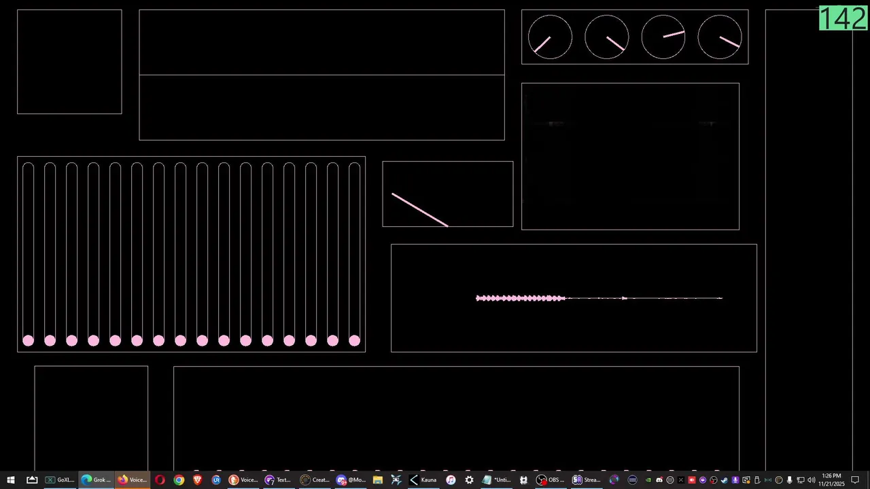Image resolution: width=870 pixels, height=489 pixels.
Task: Open File Explorer from taskbar
Action: [x=378, y=479]
